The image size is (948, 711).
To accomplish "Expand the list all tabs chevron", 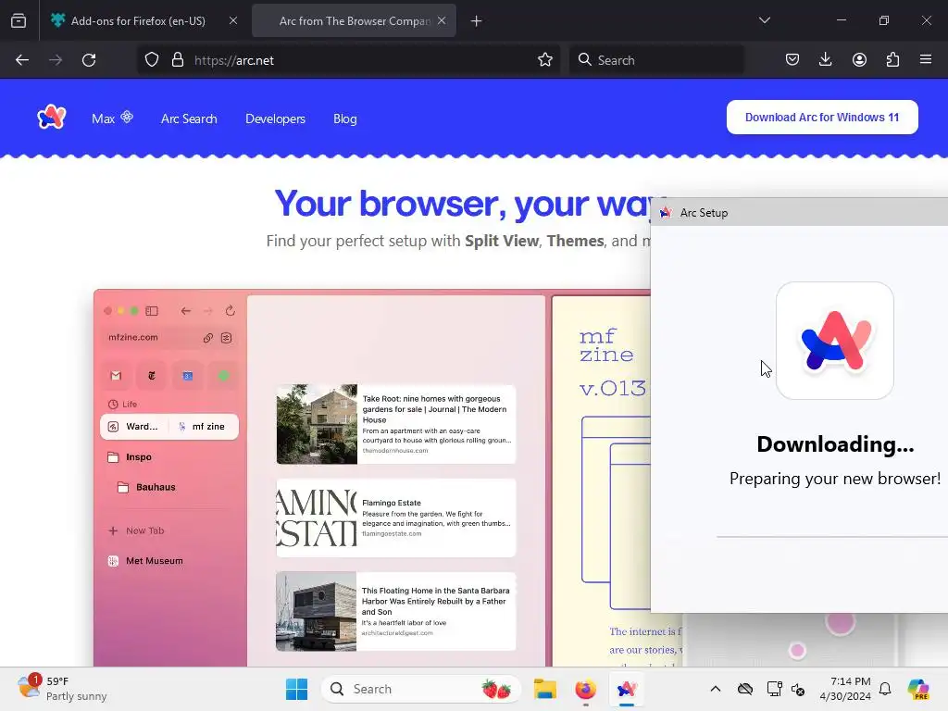I will pos(765,20).
